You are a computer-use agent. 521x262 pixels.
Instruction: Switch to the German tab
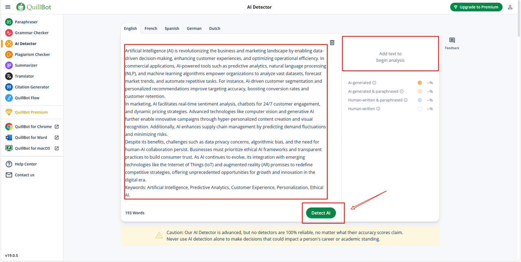coord(194,28)
